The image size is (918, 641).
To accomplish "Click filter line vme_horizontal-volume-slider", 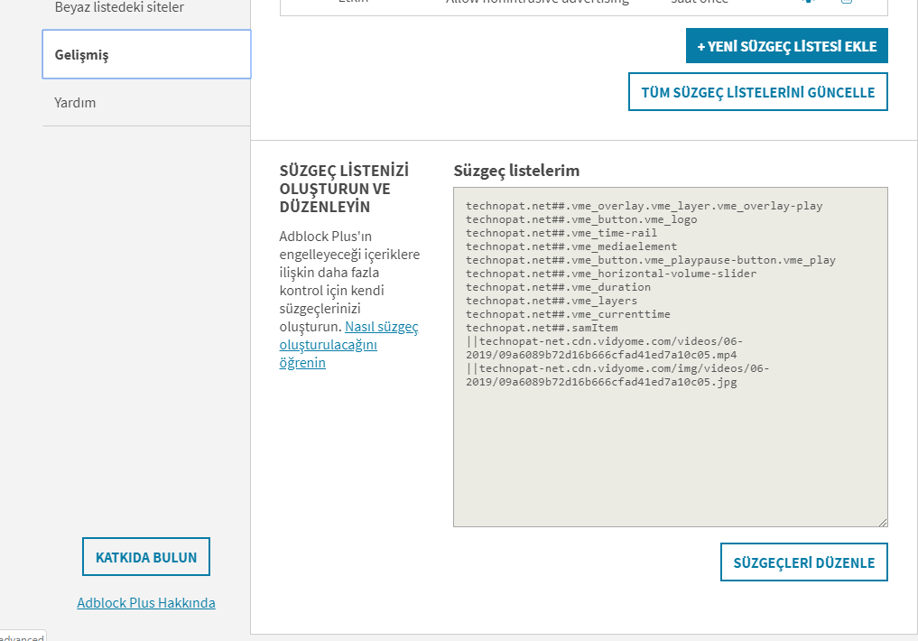I will (611, 274).
